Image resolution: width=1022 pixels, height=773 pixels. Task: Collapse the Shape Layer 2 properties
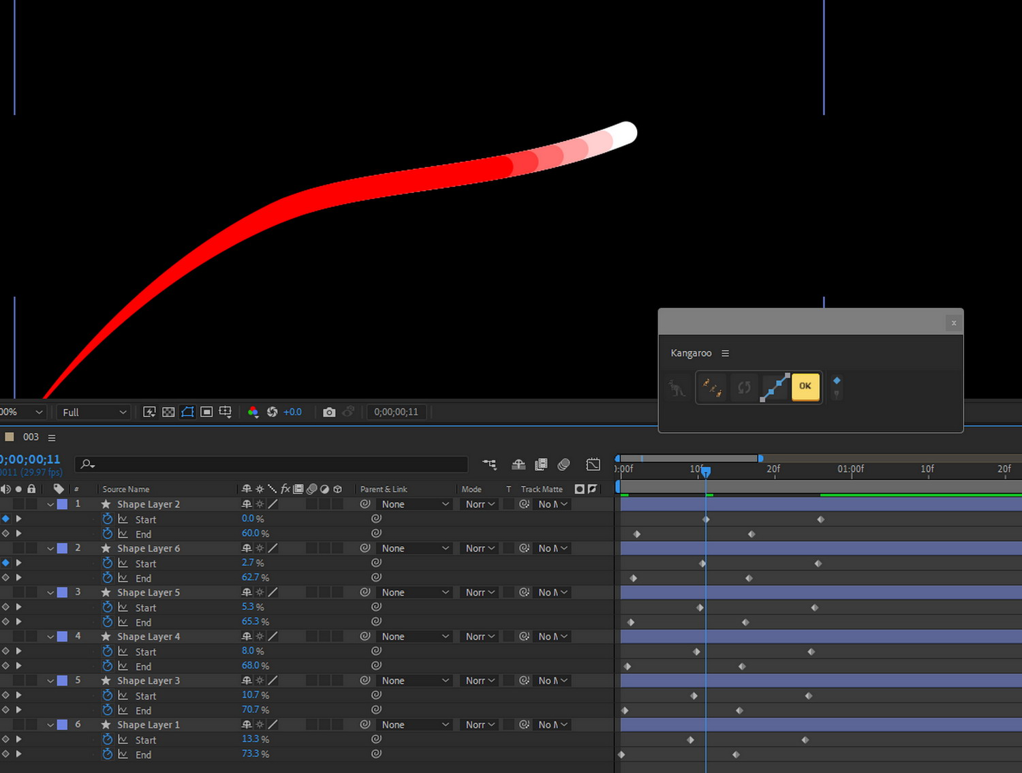pos(50,504)
